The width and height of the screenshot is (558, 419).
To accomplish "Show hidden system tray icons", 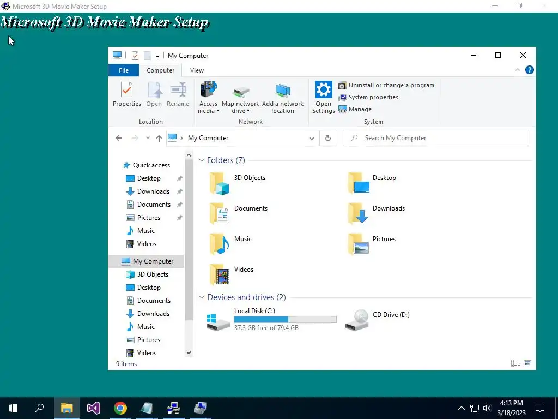I will (x=461, y=408).
